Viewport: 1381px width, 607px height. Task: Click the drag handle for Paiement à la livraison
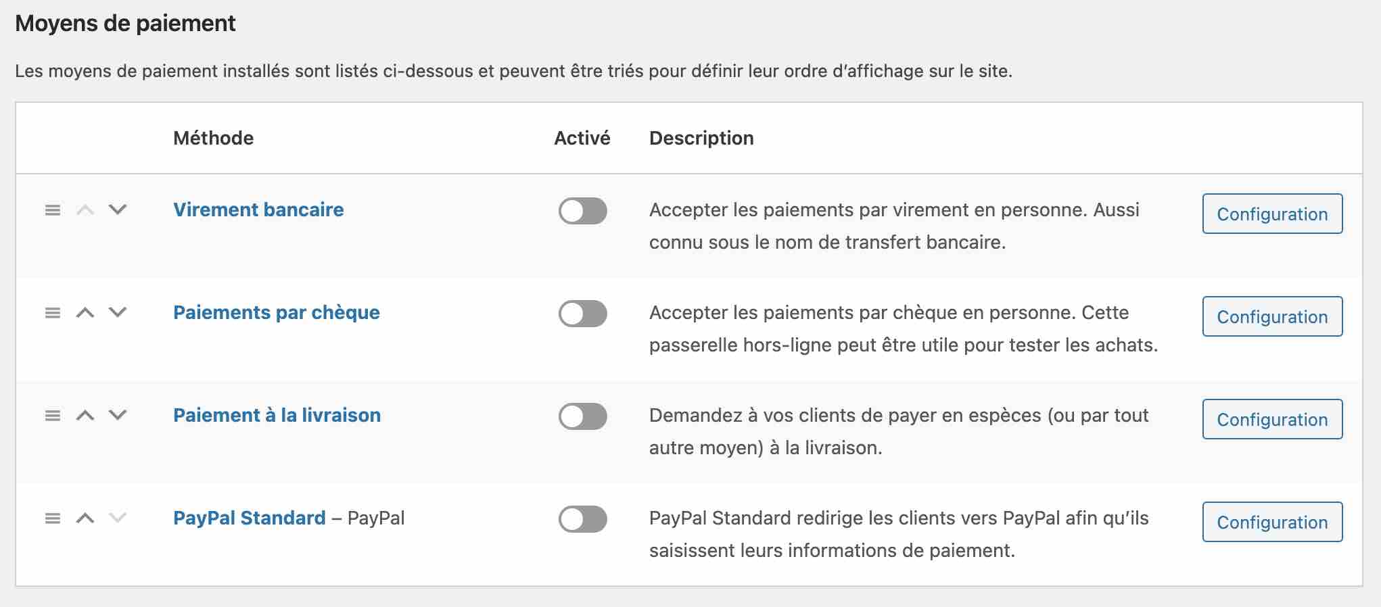[53, 416]
